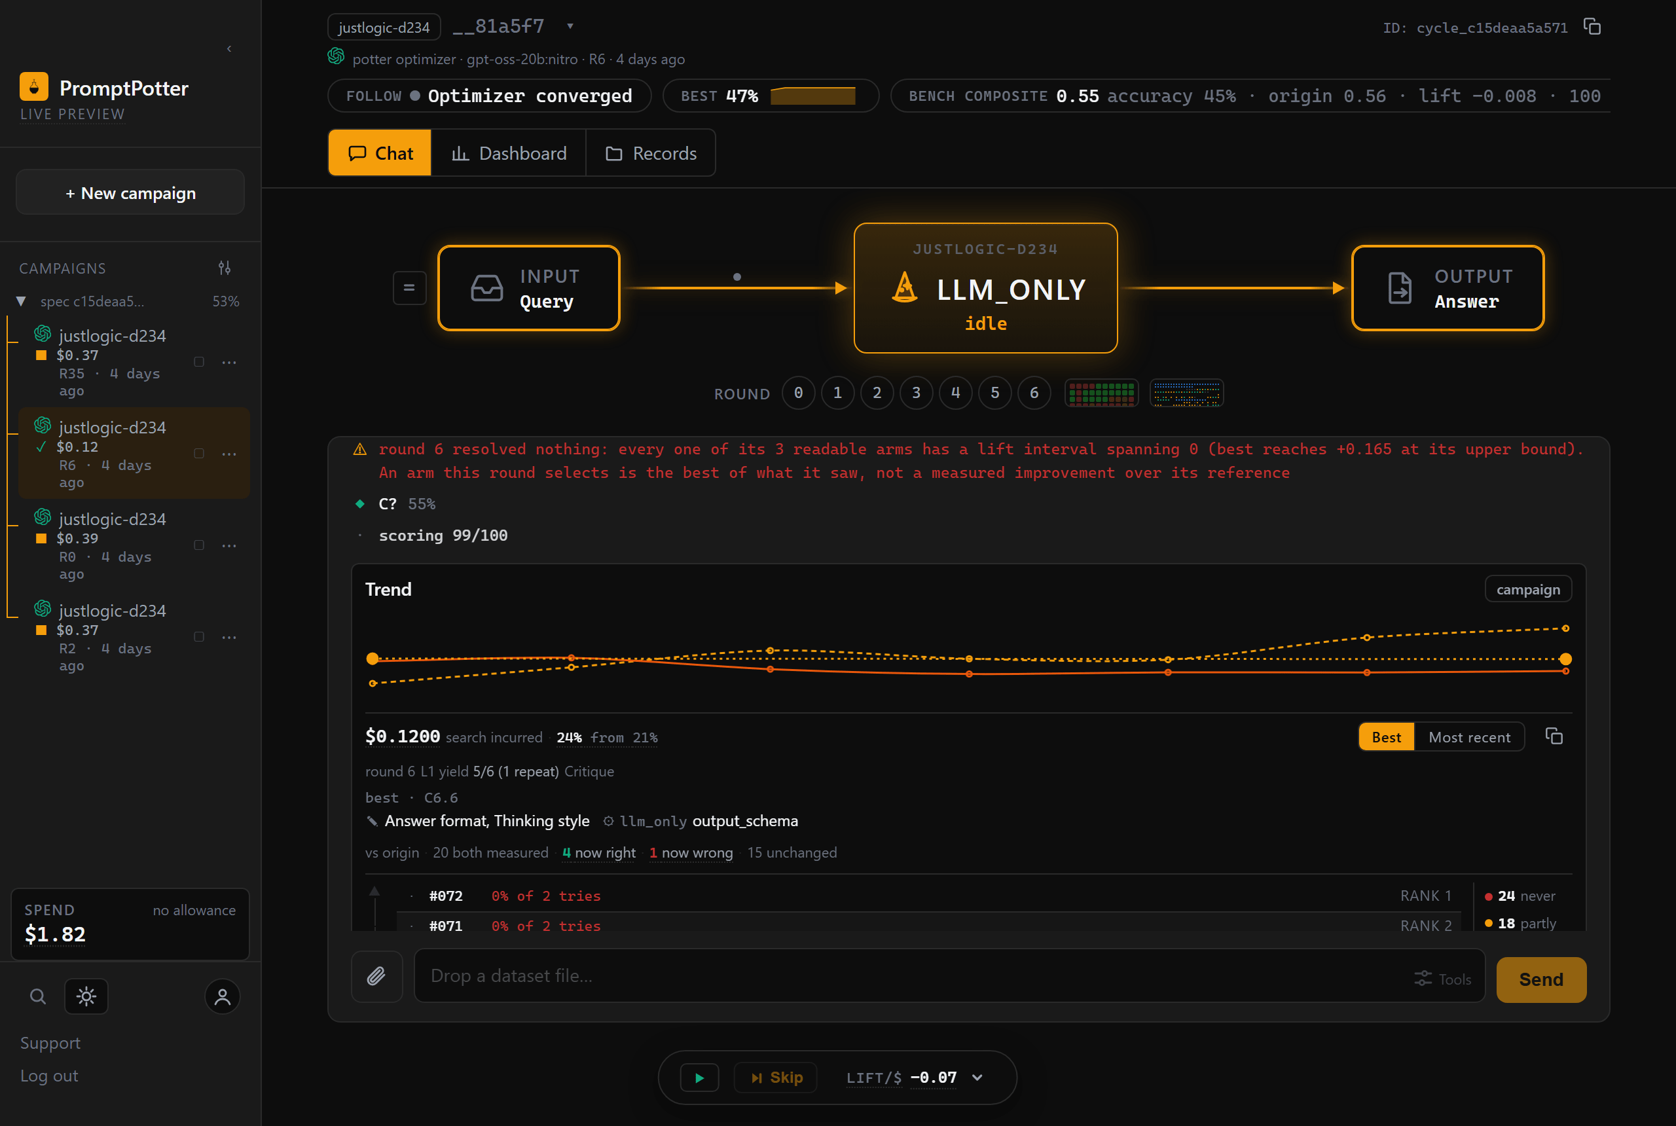Click the Tools icon in message box
Screen dimensions: 1676x1126
[x=1443, y=979]
